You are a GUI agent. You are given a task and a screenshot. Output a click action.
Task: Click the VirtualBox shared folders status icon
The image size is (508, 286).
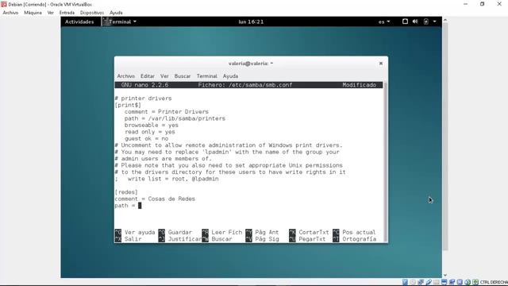click(x=437, y=282)
